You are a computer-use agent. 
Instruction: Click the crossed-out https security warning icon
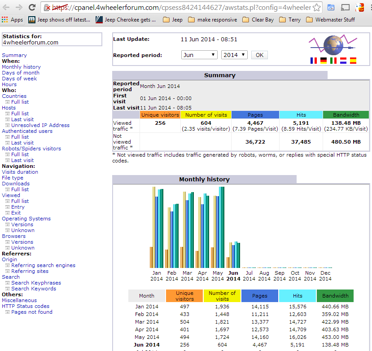[48, 8]
